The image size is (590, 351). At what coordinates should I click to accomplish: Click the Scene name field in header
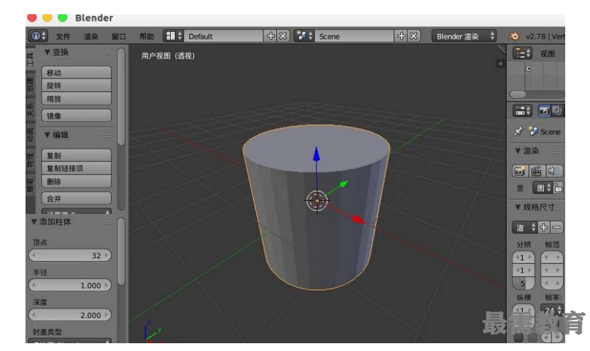click(354, 36)
